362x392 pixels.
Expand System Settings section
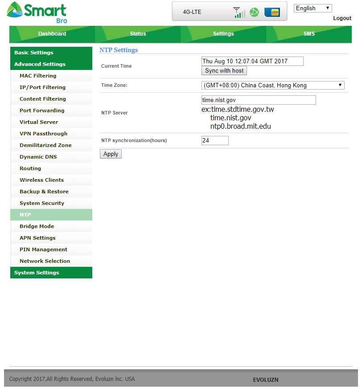pos(51,273)
